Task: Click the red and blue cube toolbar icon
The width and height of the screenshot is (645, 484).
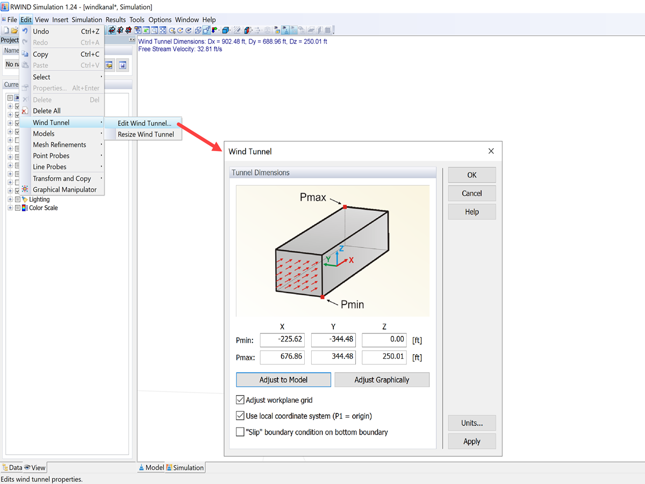Action: pyautogui.click(x=248, y=30)
